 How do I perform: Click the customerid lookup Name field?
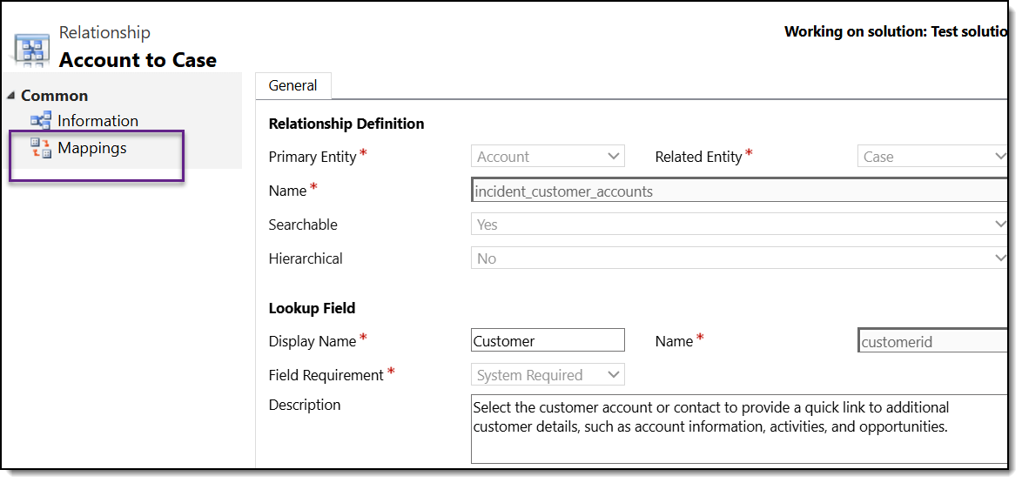[931, 341]
